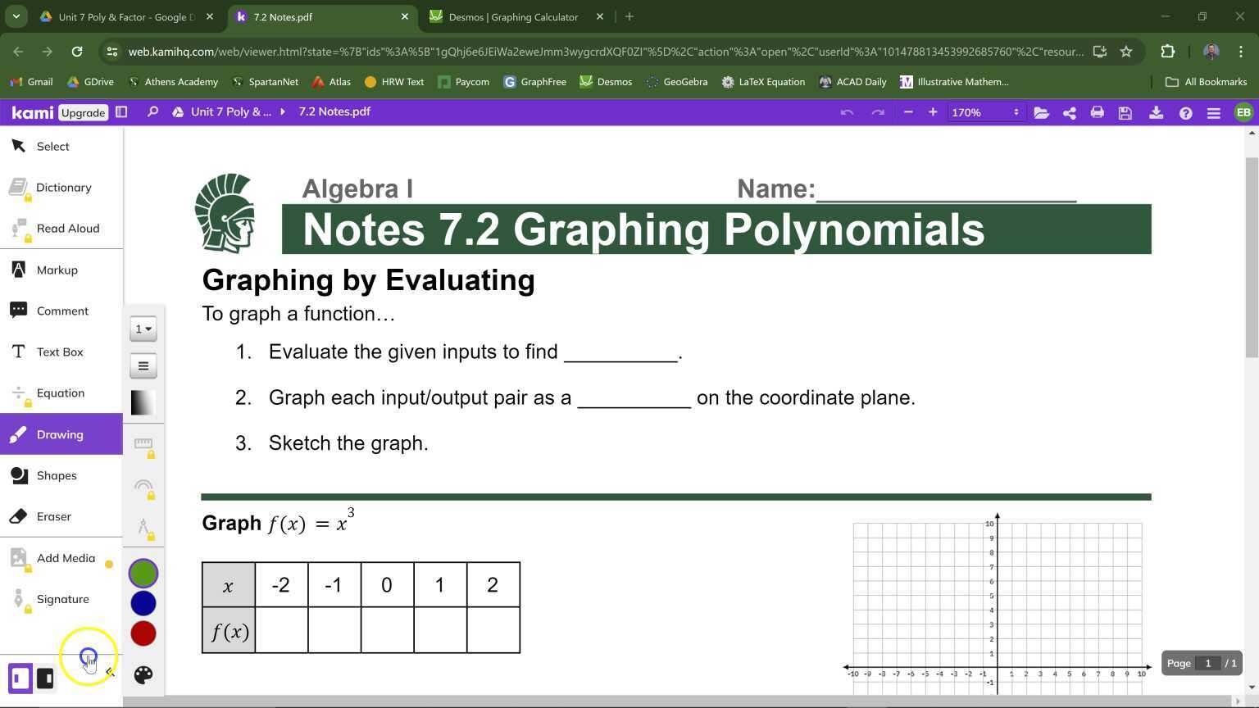Pick the red drawing color
This screenshot has width=1259, height=708.
(x=143, y=633)
